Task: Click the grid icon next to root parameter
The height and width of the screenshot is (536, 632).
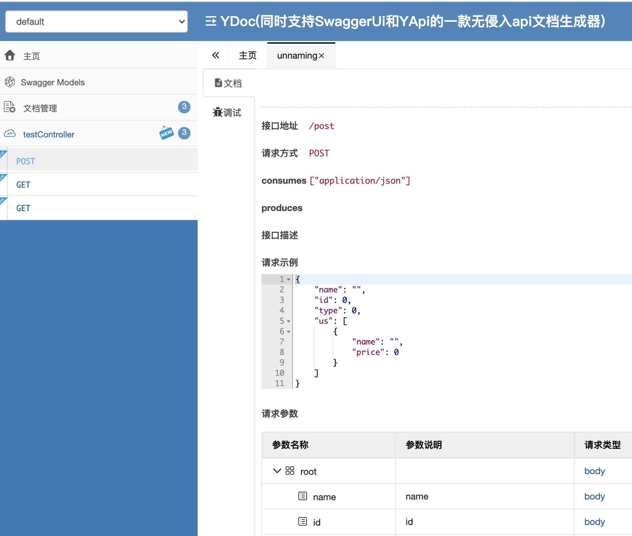Action: 290,471
